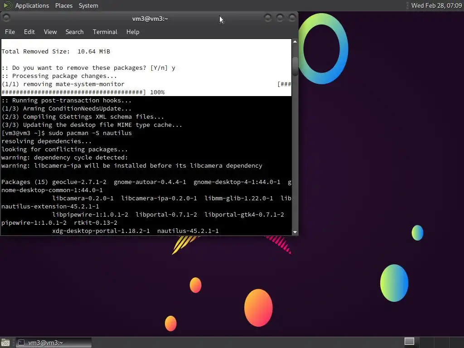The width and height of the screenshot is (464, 348).
Task: Click the 'libpipewire-1:1.0.1-2' package name
Action: tap(90, 214)
